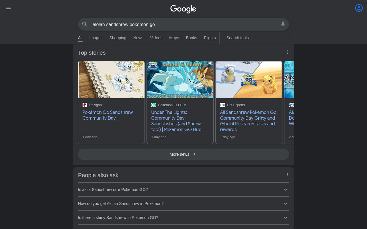Click the Pokemon GO Hub source name
Image resolution: width=367 pixels, height=229 pixels.
[x=172, y=105]
